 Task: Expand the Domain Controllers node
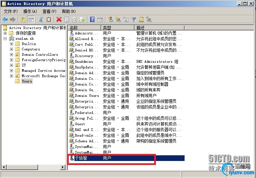[x=11, y=54]
